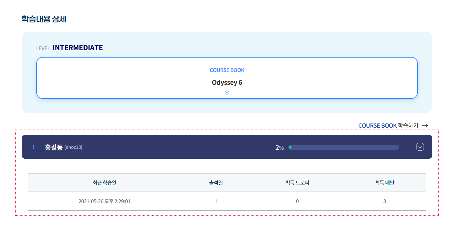Viewport: 455px width, 231px height.
Task: Click the 최근 학습일 column header
Action: point(105,183)
